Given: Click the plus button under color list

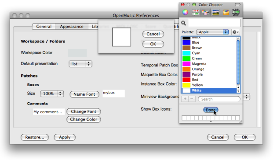Looking at the screenshot, I should [185, 99].
